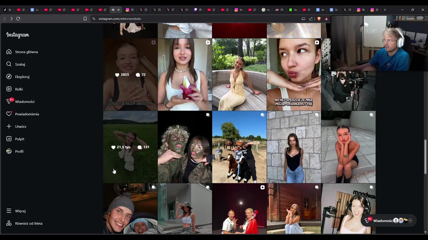The height and width of the screenshot is (240, 428).
Task: Open the yellow dress garden post
Action: [239, 74]
